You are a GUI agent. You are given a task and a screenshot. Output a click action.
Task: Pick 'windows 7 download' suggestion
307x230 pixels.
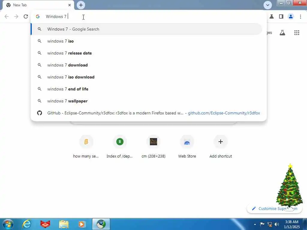point(146,65)
